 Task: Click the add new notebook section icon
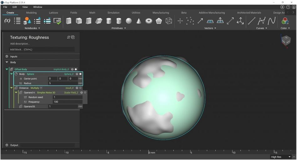click(73, 37)
